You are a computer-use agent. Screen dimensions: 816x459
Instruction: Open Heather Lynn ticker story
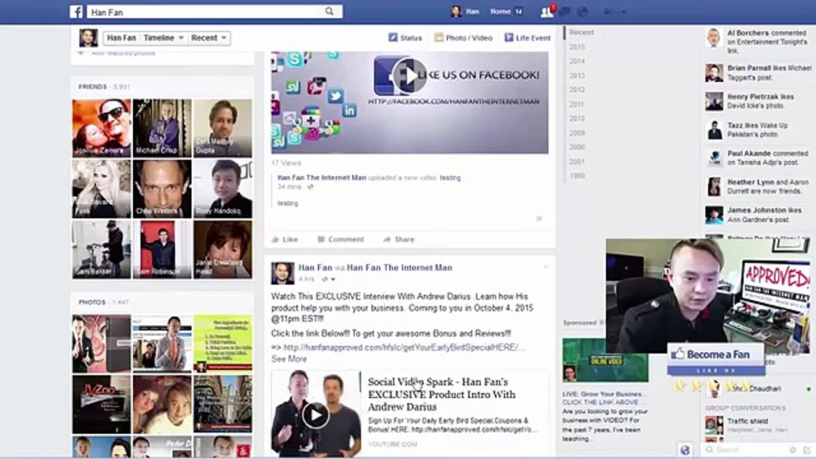[x=758, y=186]
